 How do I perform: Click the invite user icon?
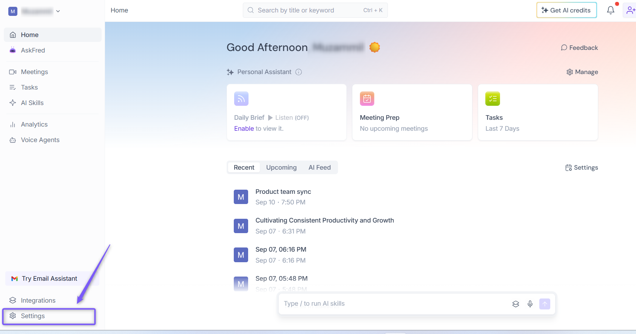[x=630, y=10]
